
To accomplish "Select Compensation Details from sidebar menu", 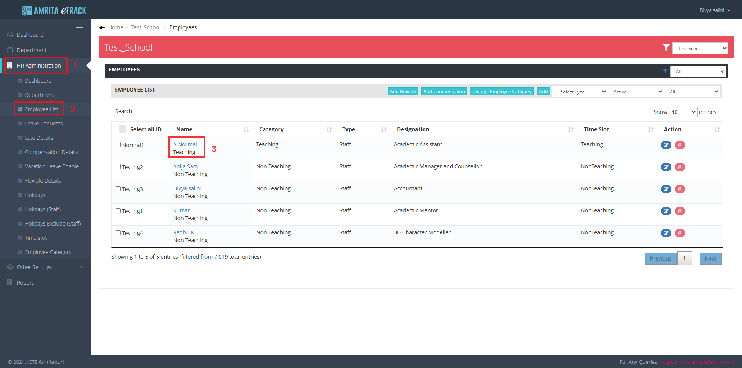I will point(51,152).
